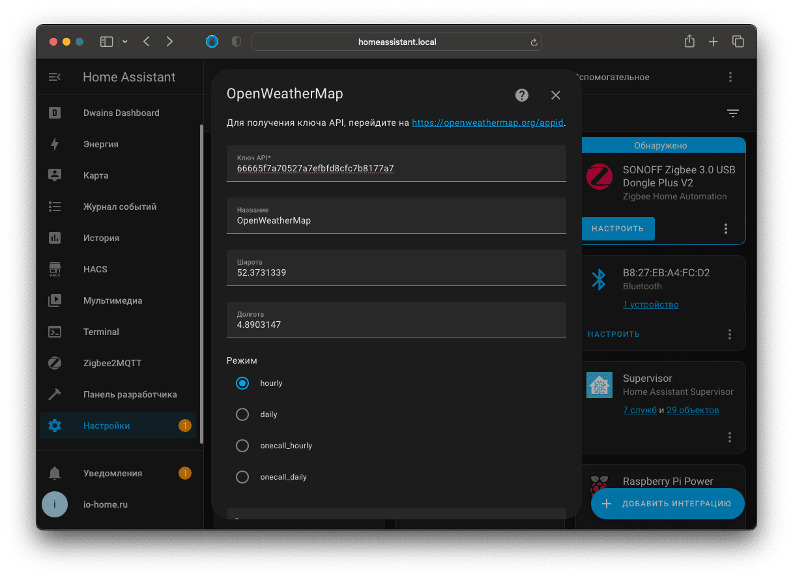Open the Terminal menu item
Image resolution: width=793 pixels, height=578 pixels.
pos(118,332)
